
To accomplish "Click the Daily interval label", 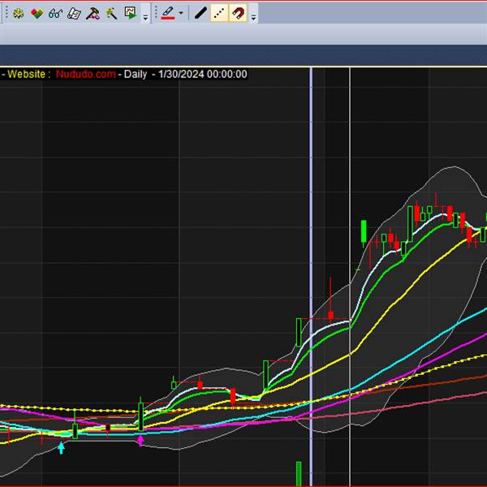I will pos(136,74).
